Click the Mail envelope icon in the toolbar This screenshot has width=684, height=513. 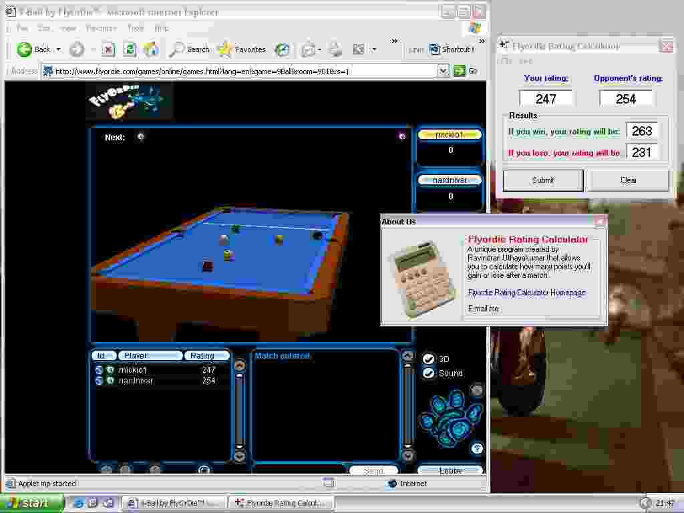pos(308,49)
